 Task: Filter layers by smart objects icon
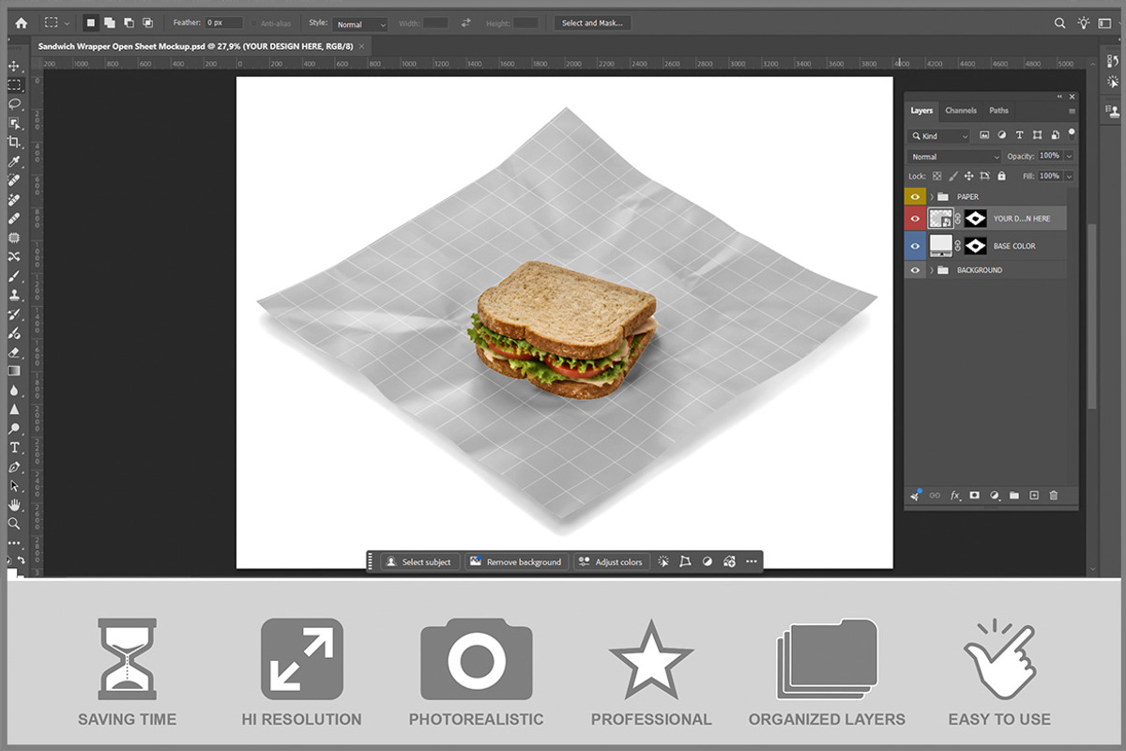coord(1056,135)
